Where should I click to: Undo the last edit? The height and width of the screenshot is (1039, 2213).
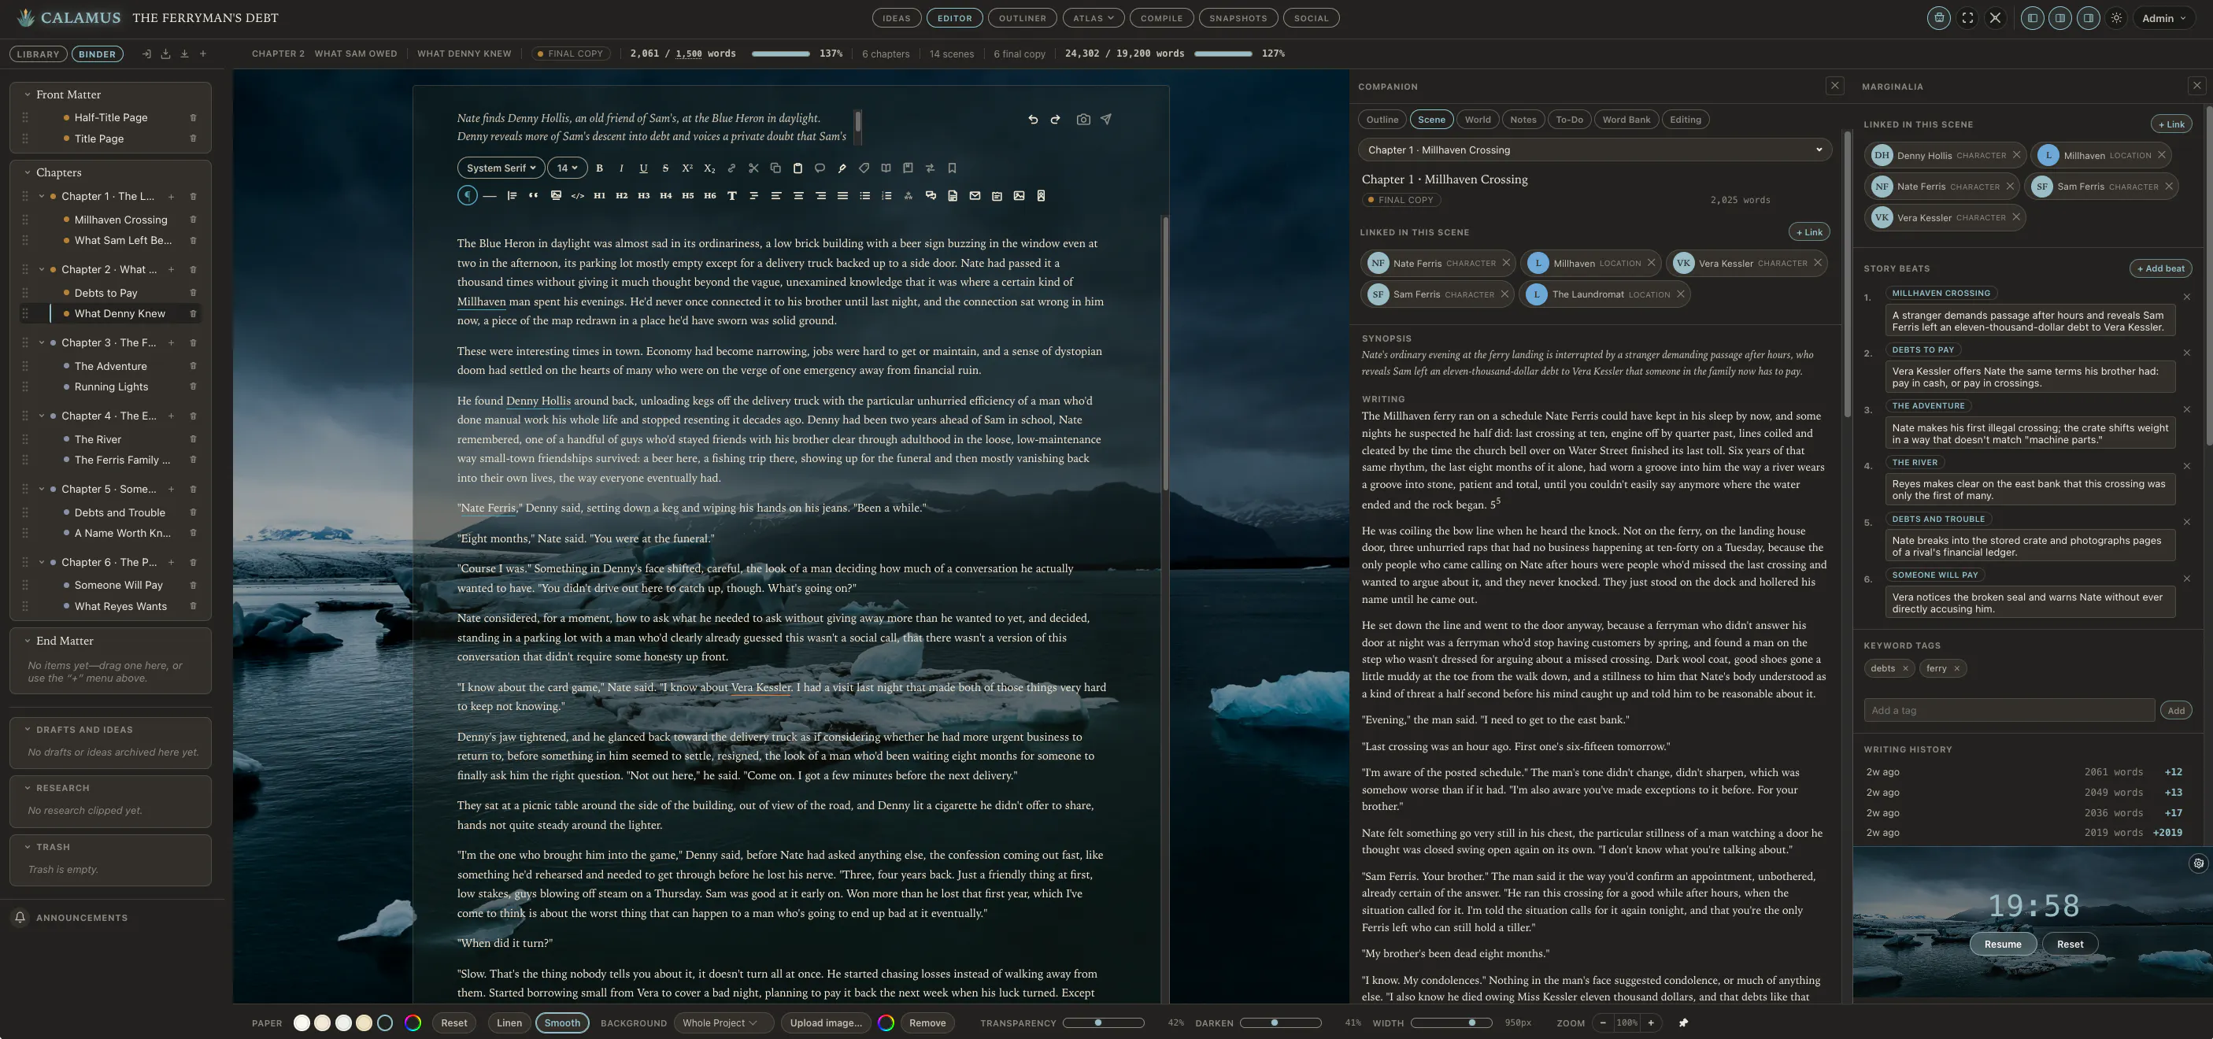coord(1033,120)
